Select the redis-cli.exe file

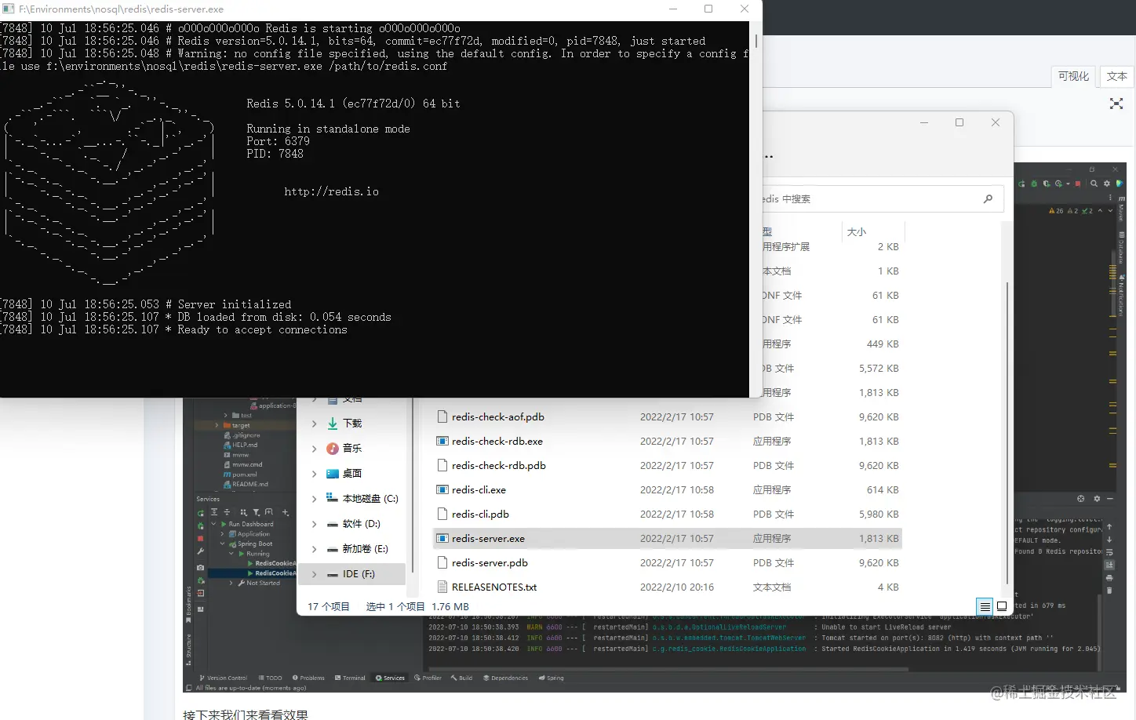(x=478, y=489)
